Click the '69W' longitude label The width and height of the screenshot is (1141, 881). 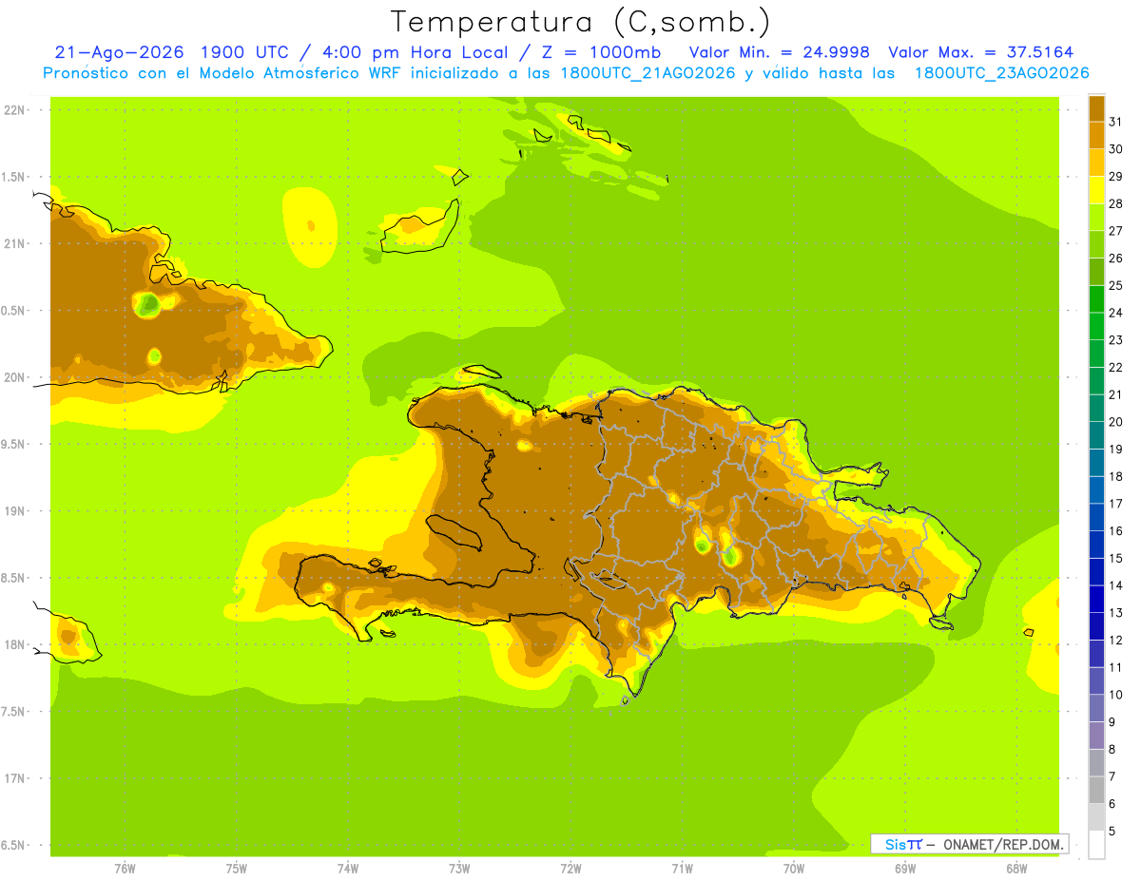point(905,869)
